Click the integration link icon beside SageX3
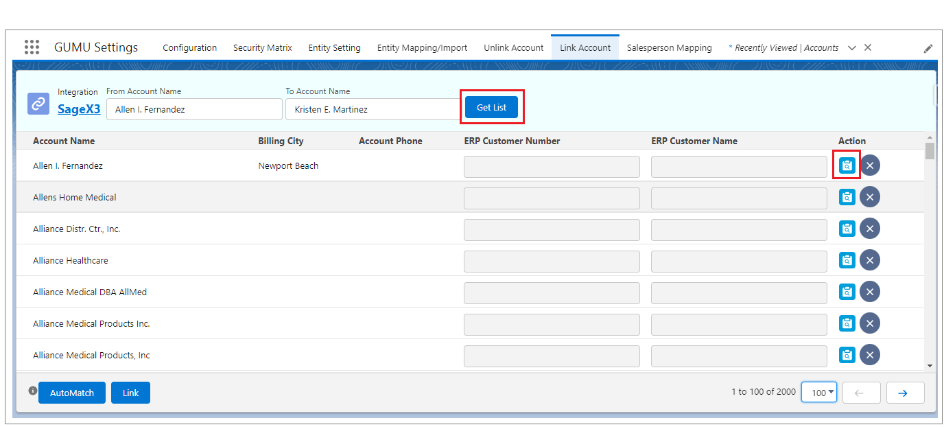This screenshot has width=944, height=427. (38, 104)
